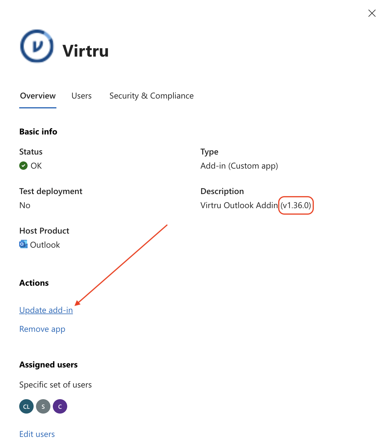The width and height of the screenshot is (384, 445).
Task: Select the purple C user avatar
Action: pos(60,406)
